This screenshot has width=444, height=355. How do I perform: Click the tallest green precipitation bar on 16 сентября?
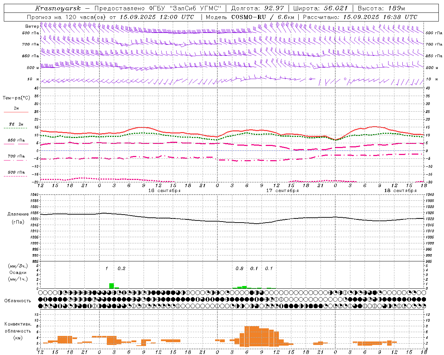111,286
